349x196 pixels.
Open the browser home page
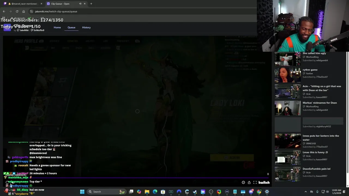point(23,11)
